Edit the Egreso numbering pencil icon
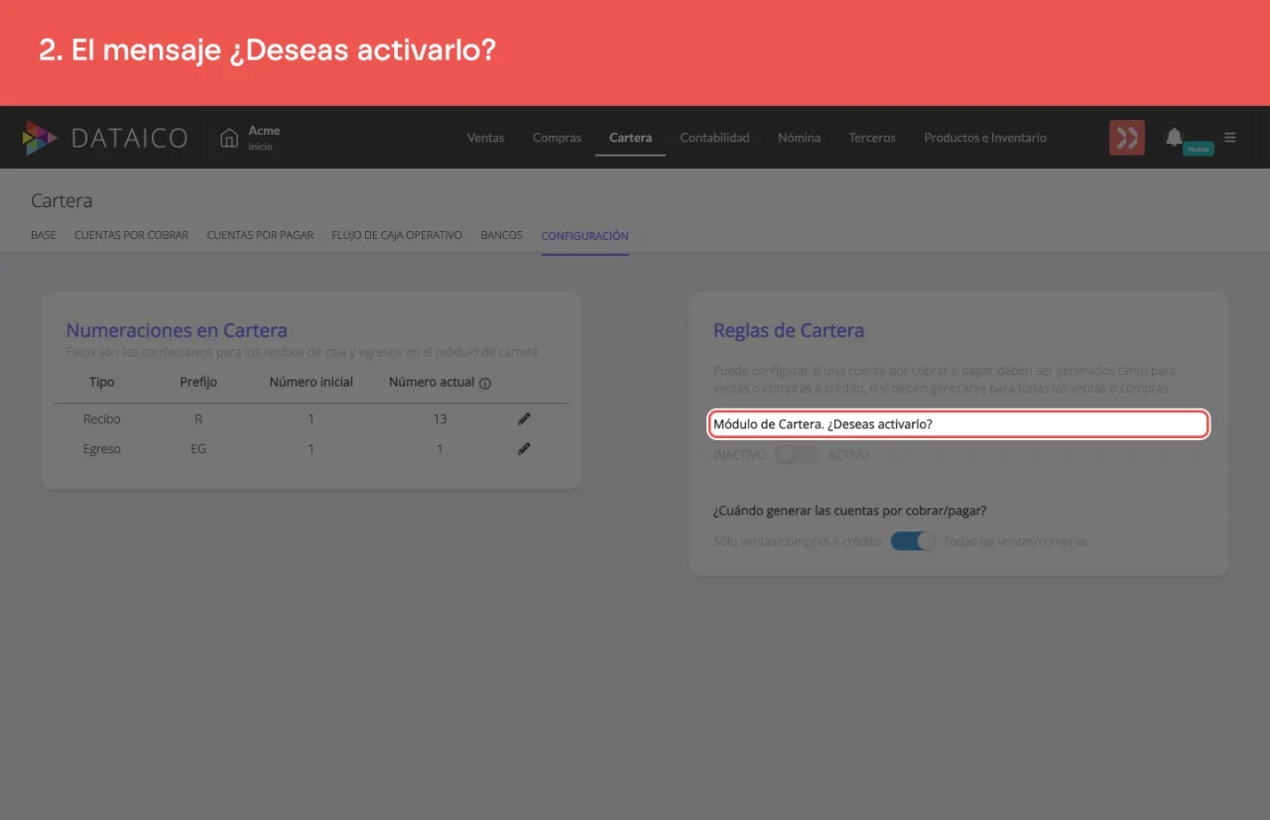The image size is (1270, 820). click(524, 448)
